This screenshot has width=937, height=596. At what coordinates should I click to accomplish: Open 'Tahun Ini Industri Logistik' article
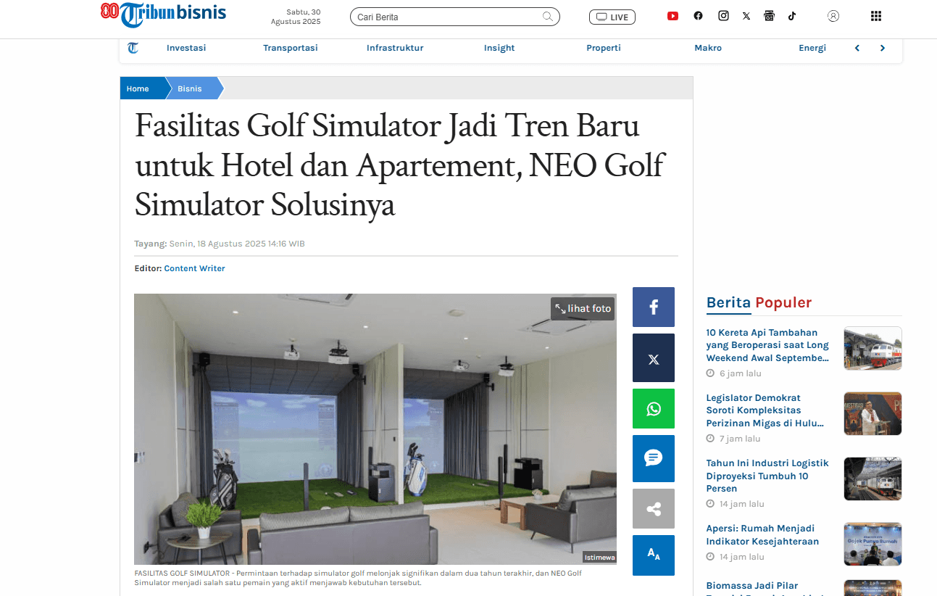coord(767,476)
